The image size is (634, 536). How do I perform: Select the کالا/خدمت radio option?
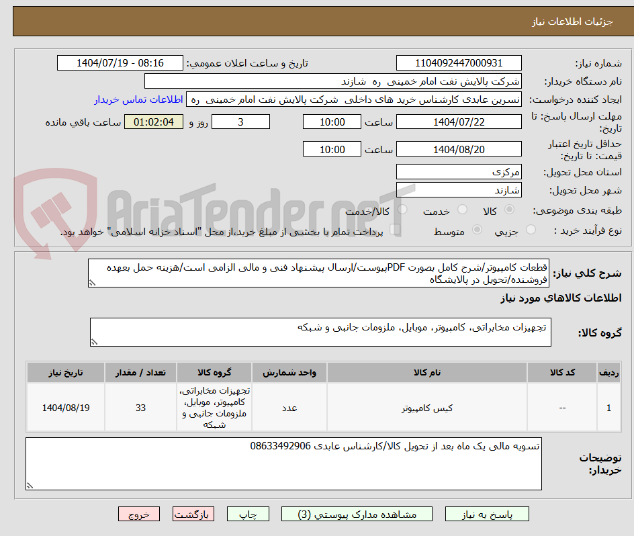click(402, 210)
